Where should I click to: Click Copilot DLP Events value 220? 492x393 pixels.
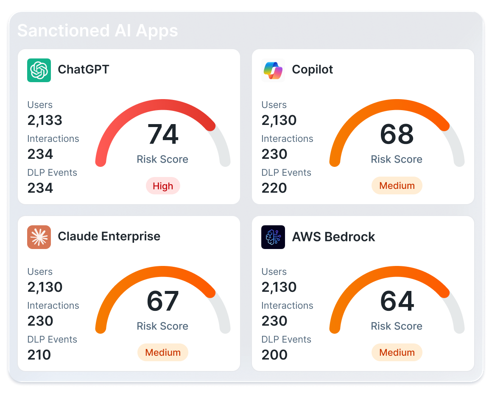274,188
